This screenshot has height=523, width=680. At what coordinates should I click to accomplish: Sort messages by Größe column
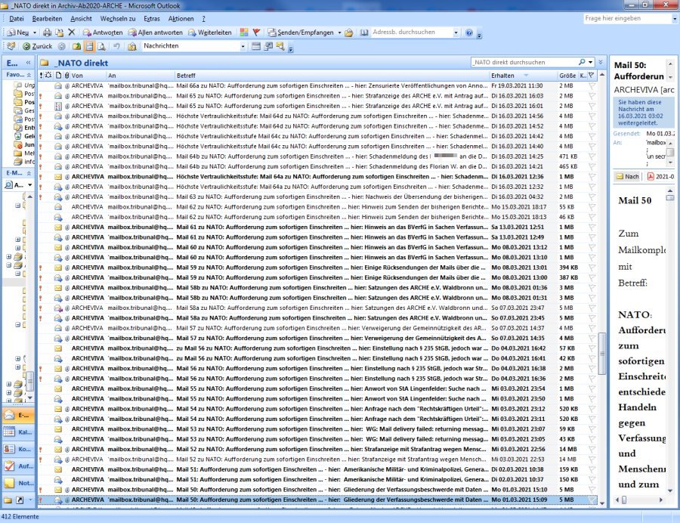tap(567, 75)
